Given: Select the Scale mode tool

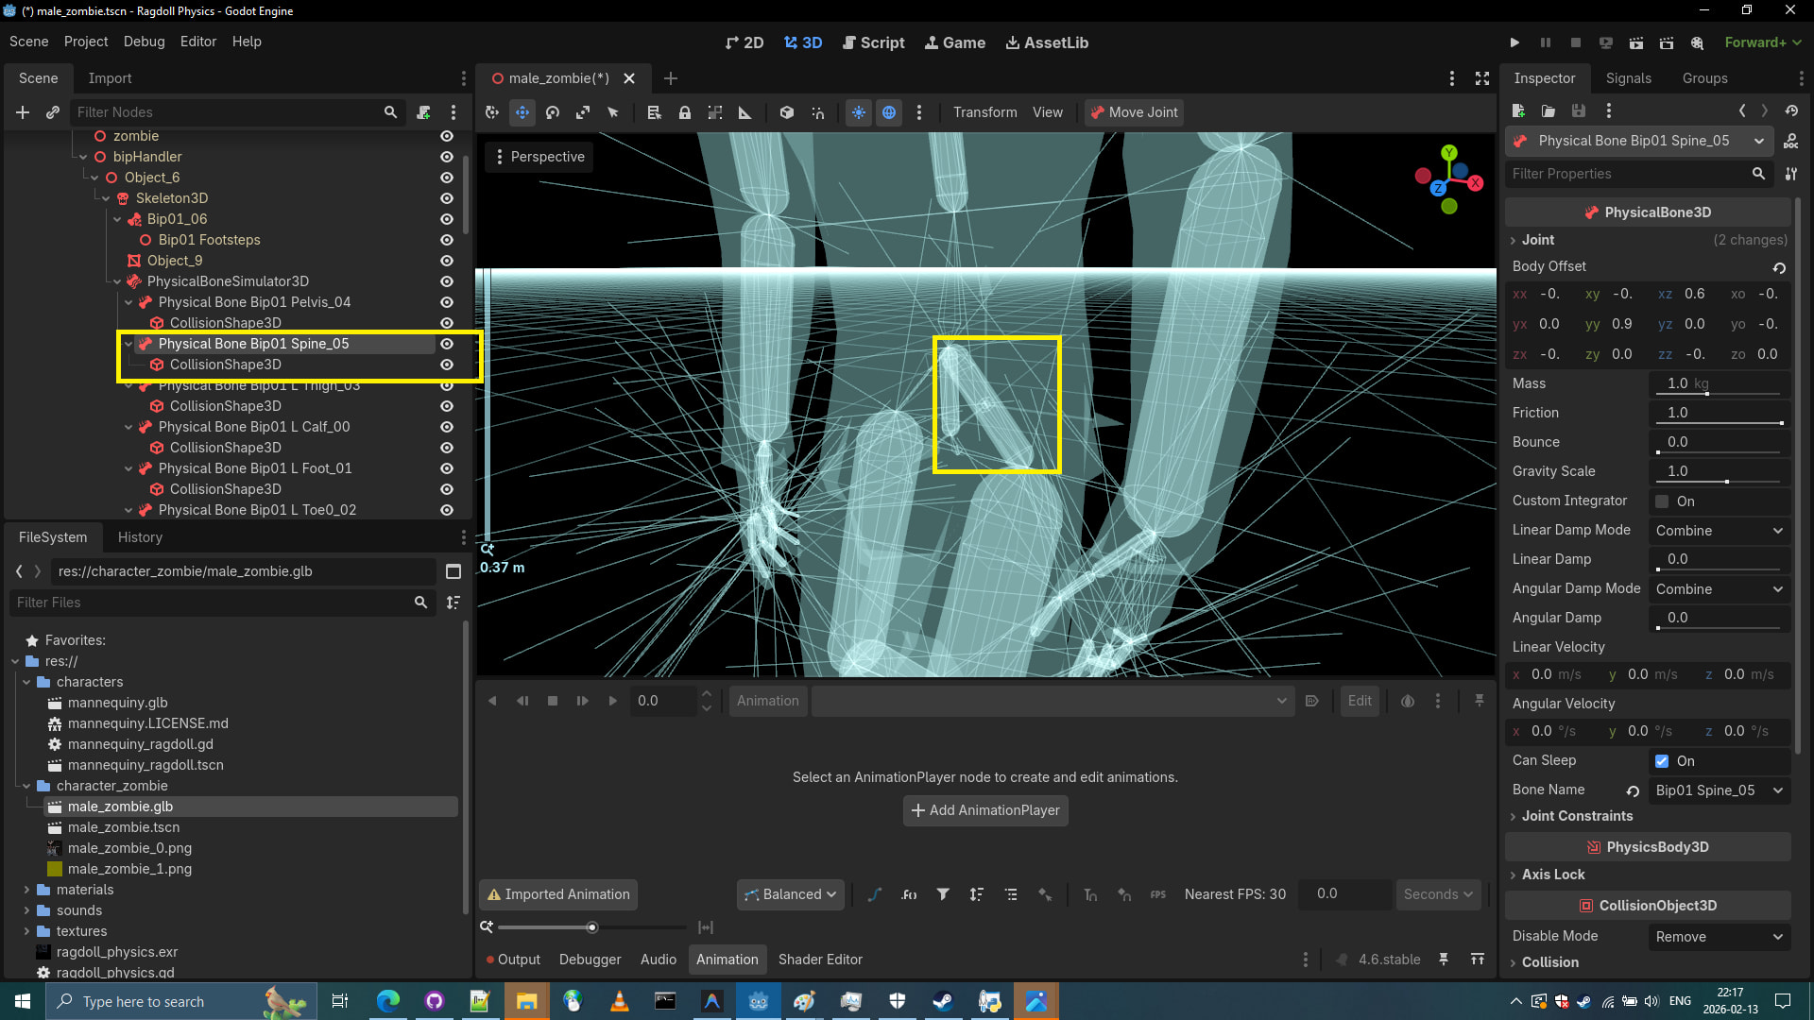Looking at the screenshot, I should 583,112.
